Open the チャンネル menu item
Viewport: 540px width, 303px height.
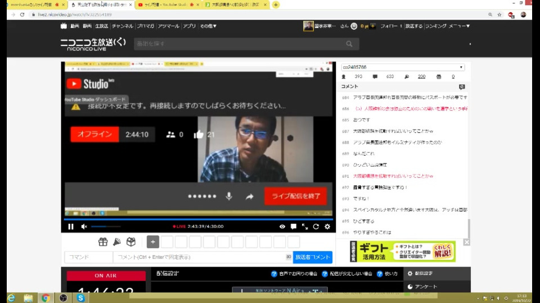122,26
